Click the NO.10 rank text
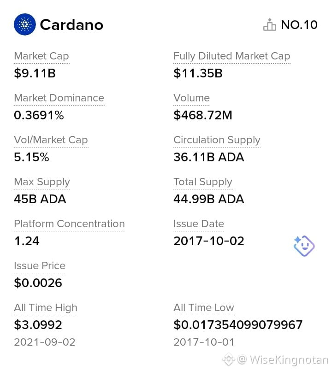 click(299, 25)
